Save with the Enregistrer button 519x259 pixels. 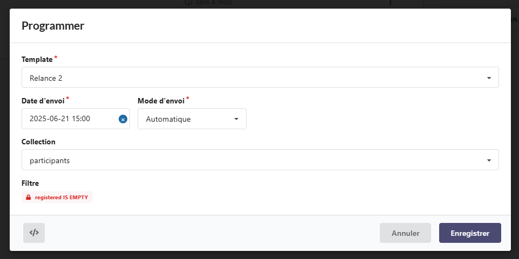point(469,233)
